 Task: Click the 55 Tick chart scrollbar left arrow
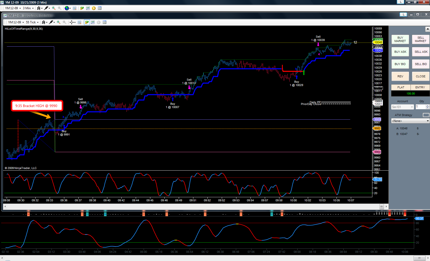[x=5, y=206]
